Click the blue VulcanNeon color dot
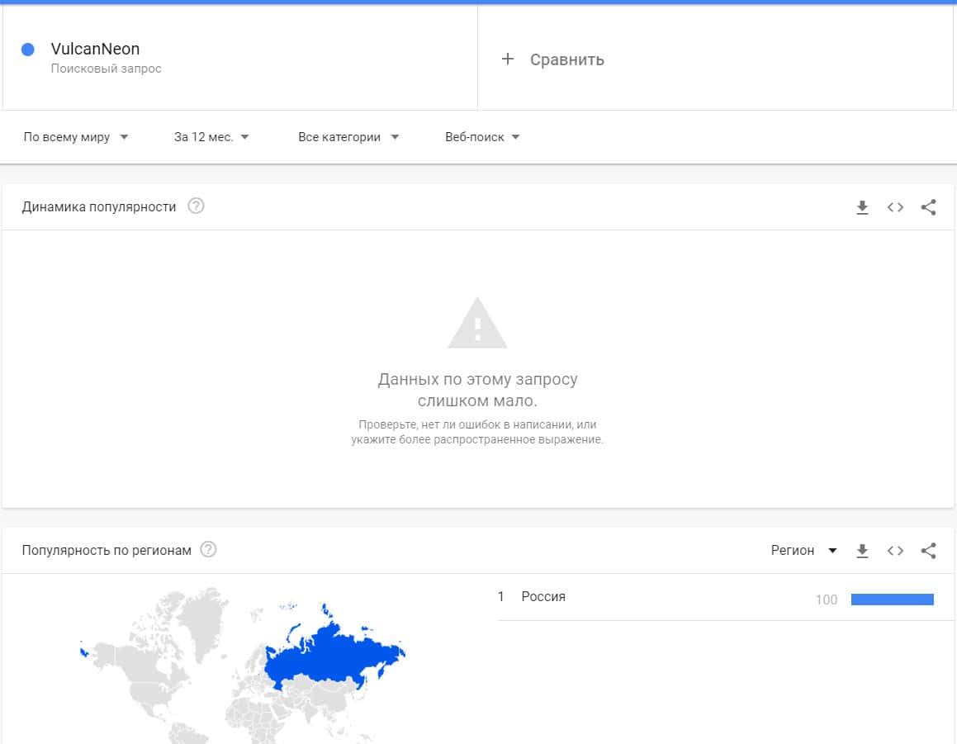The height and width of the screenshot is (744, 957). pyautogui.click(x=27, y=50)
